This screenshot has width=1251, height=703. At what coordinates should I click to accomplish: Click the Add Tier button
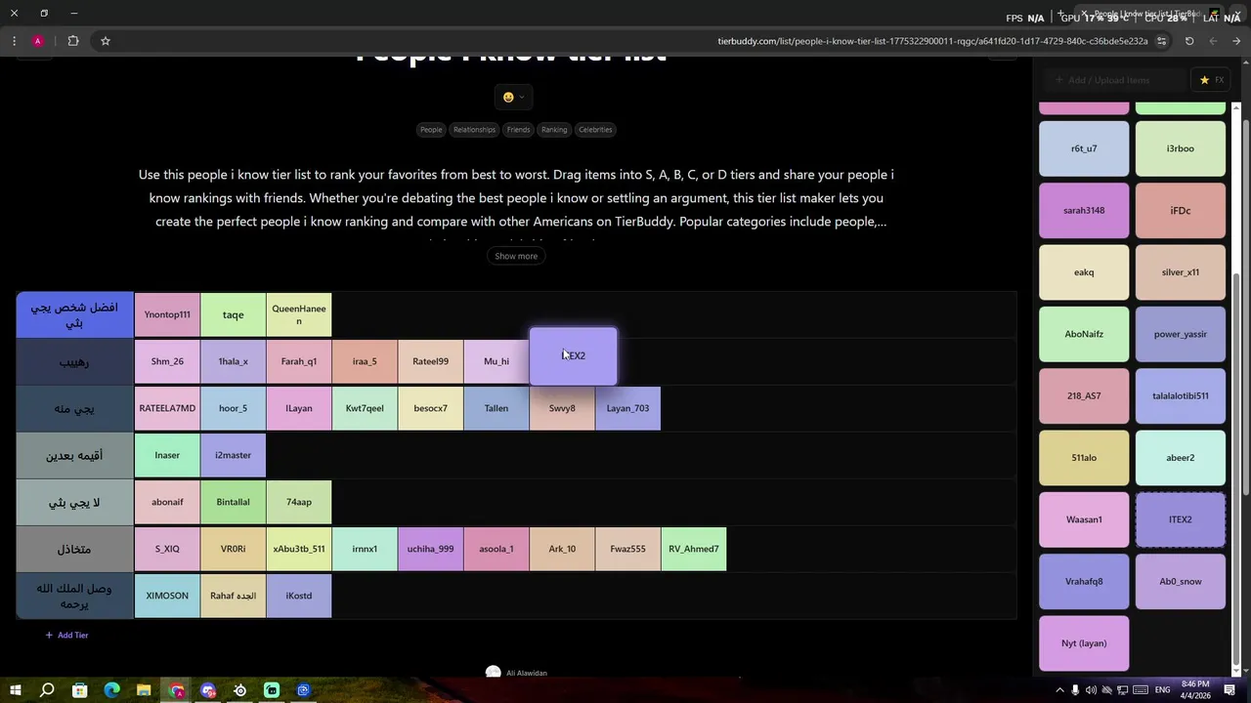pyautogui.click(x=66, y=636)
